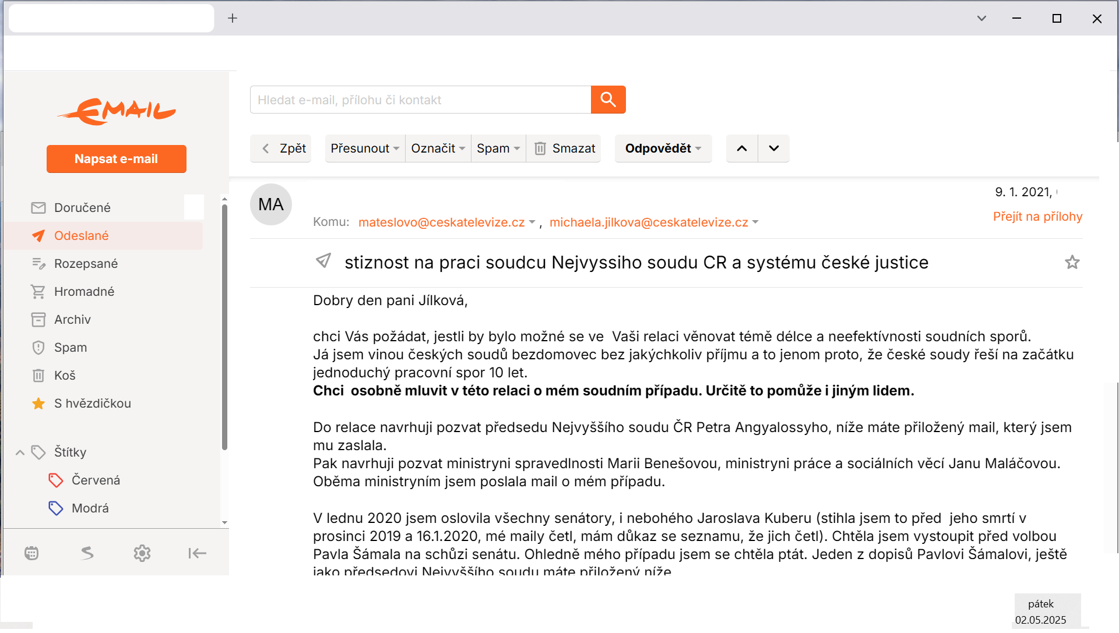Open the Archiv folder

coord(103,320)
